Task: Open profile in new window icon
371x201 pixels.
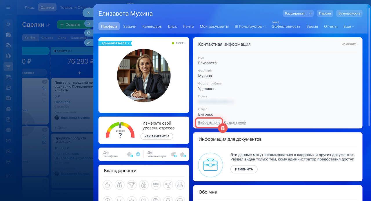Action: point(89,33)
